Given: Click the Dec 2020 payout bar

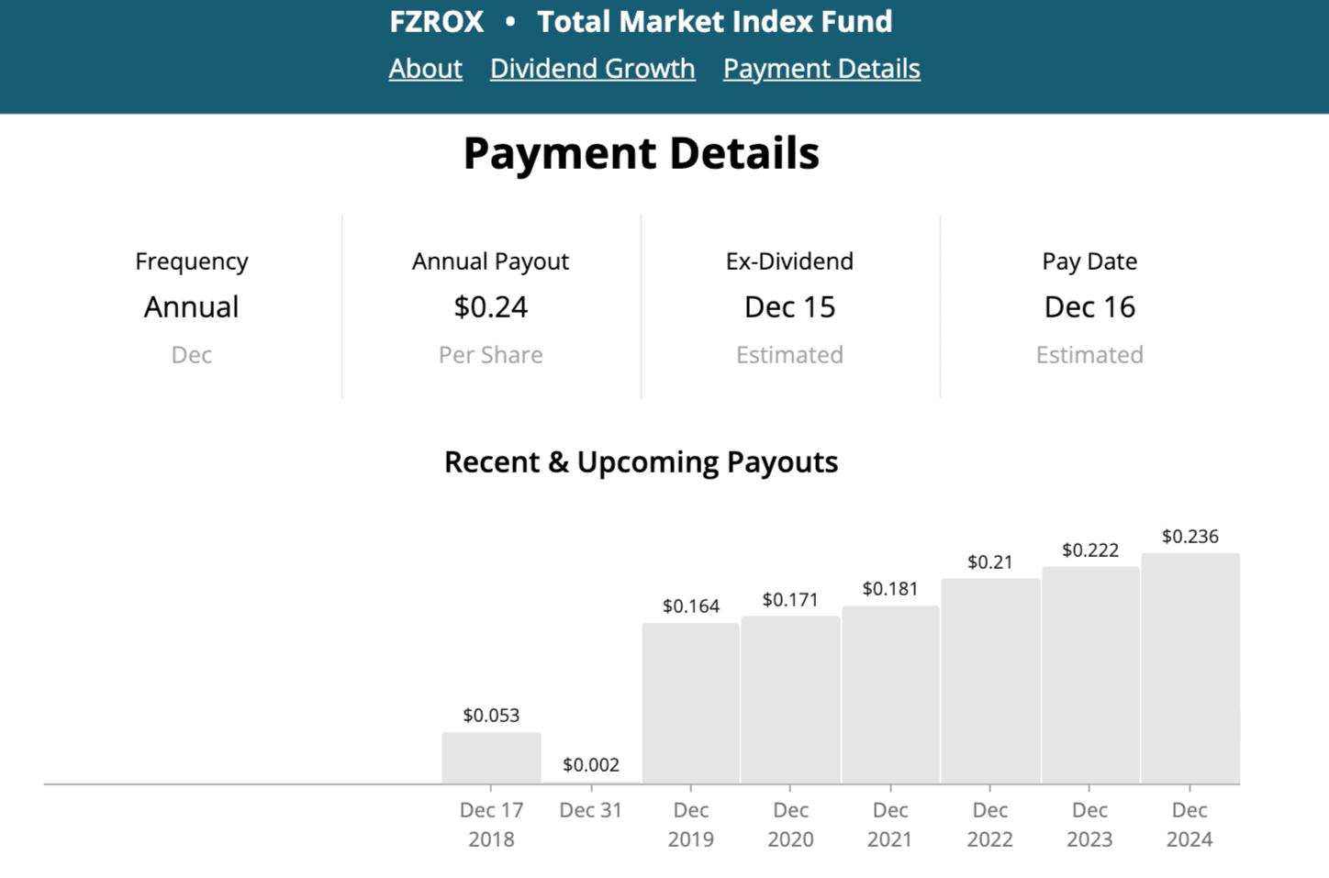Looking at the screenshot, I should pyautogui.click(x=790, y=700).
